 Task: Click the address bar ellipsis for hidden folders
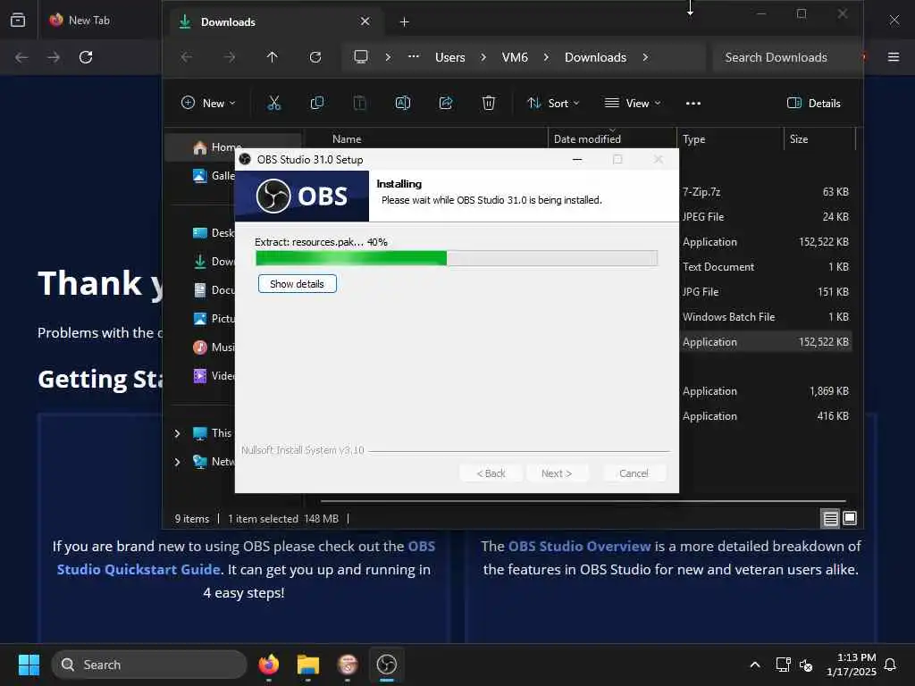pos(413,56)
